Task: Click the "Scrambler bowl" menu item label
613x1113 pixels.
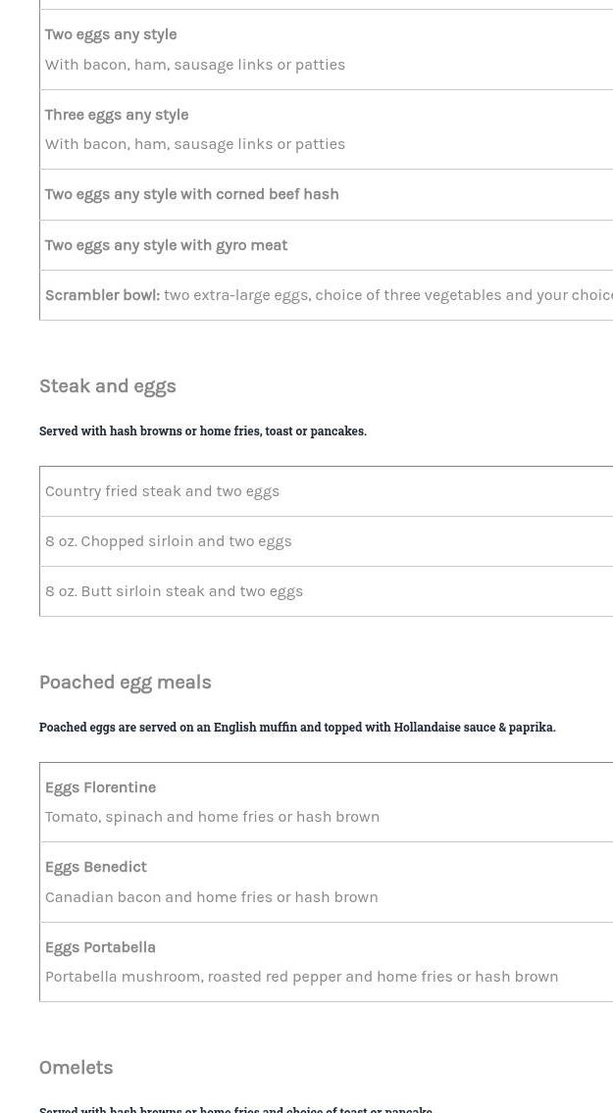Action: (102, 295)
